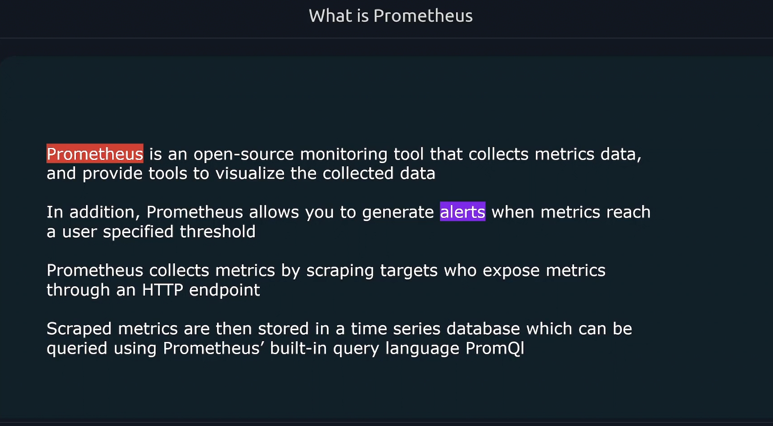Click the phrase "collected data"

click(379, 173)
